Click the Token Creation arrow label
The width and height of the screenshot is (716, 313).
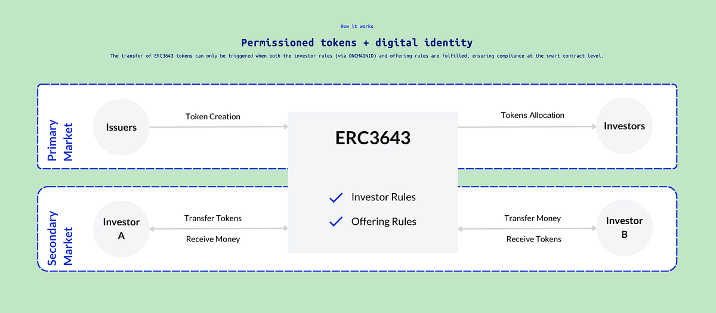[x=213, y=116]
